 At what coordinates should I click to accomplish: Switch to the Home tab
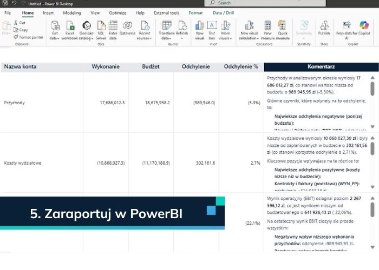[28, 13]
